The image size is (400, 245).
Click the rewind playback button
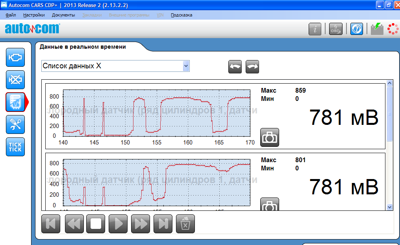(x=74, y=224)
